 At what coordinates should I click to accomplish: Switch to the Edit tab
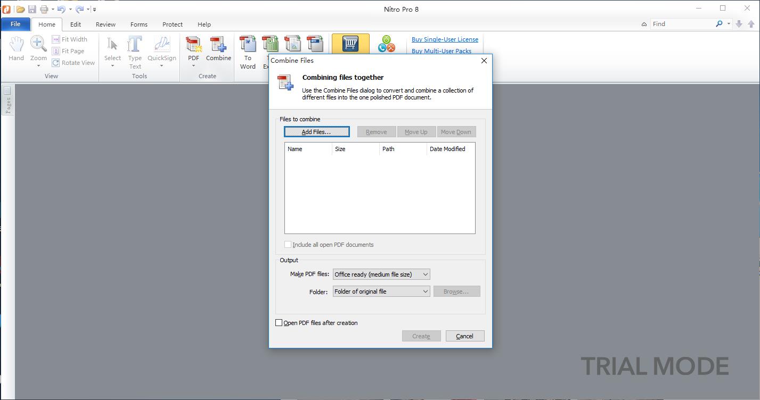(76, 24)
